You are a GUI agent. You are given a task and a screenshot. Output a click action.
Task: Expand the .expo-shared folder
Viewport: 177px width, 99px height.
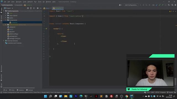tap(6, 15)
